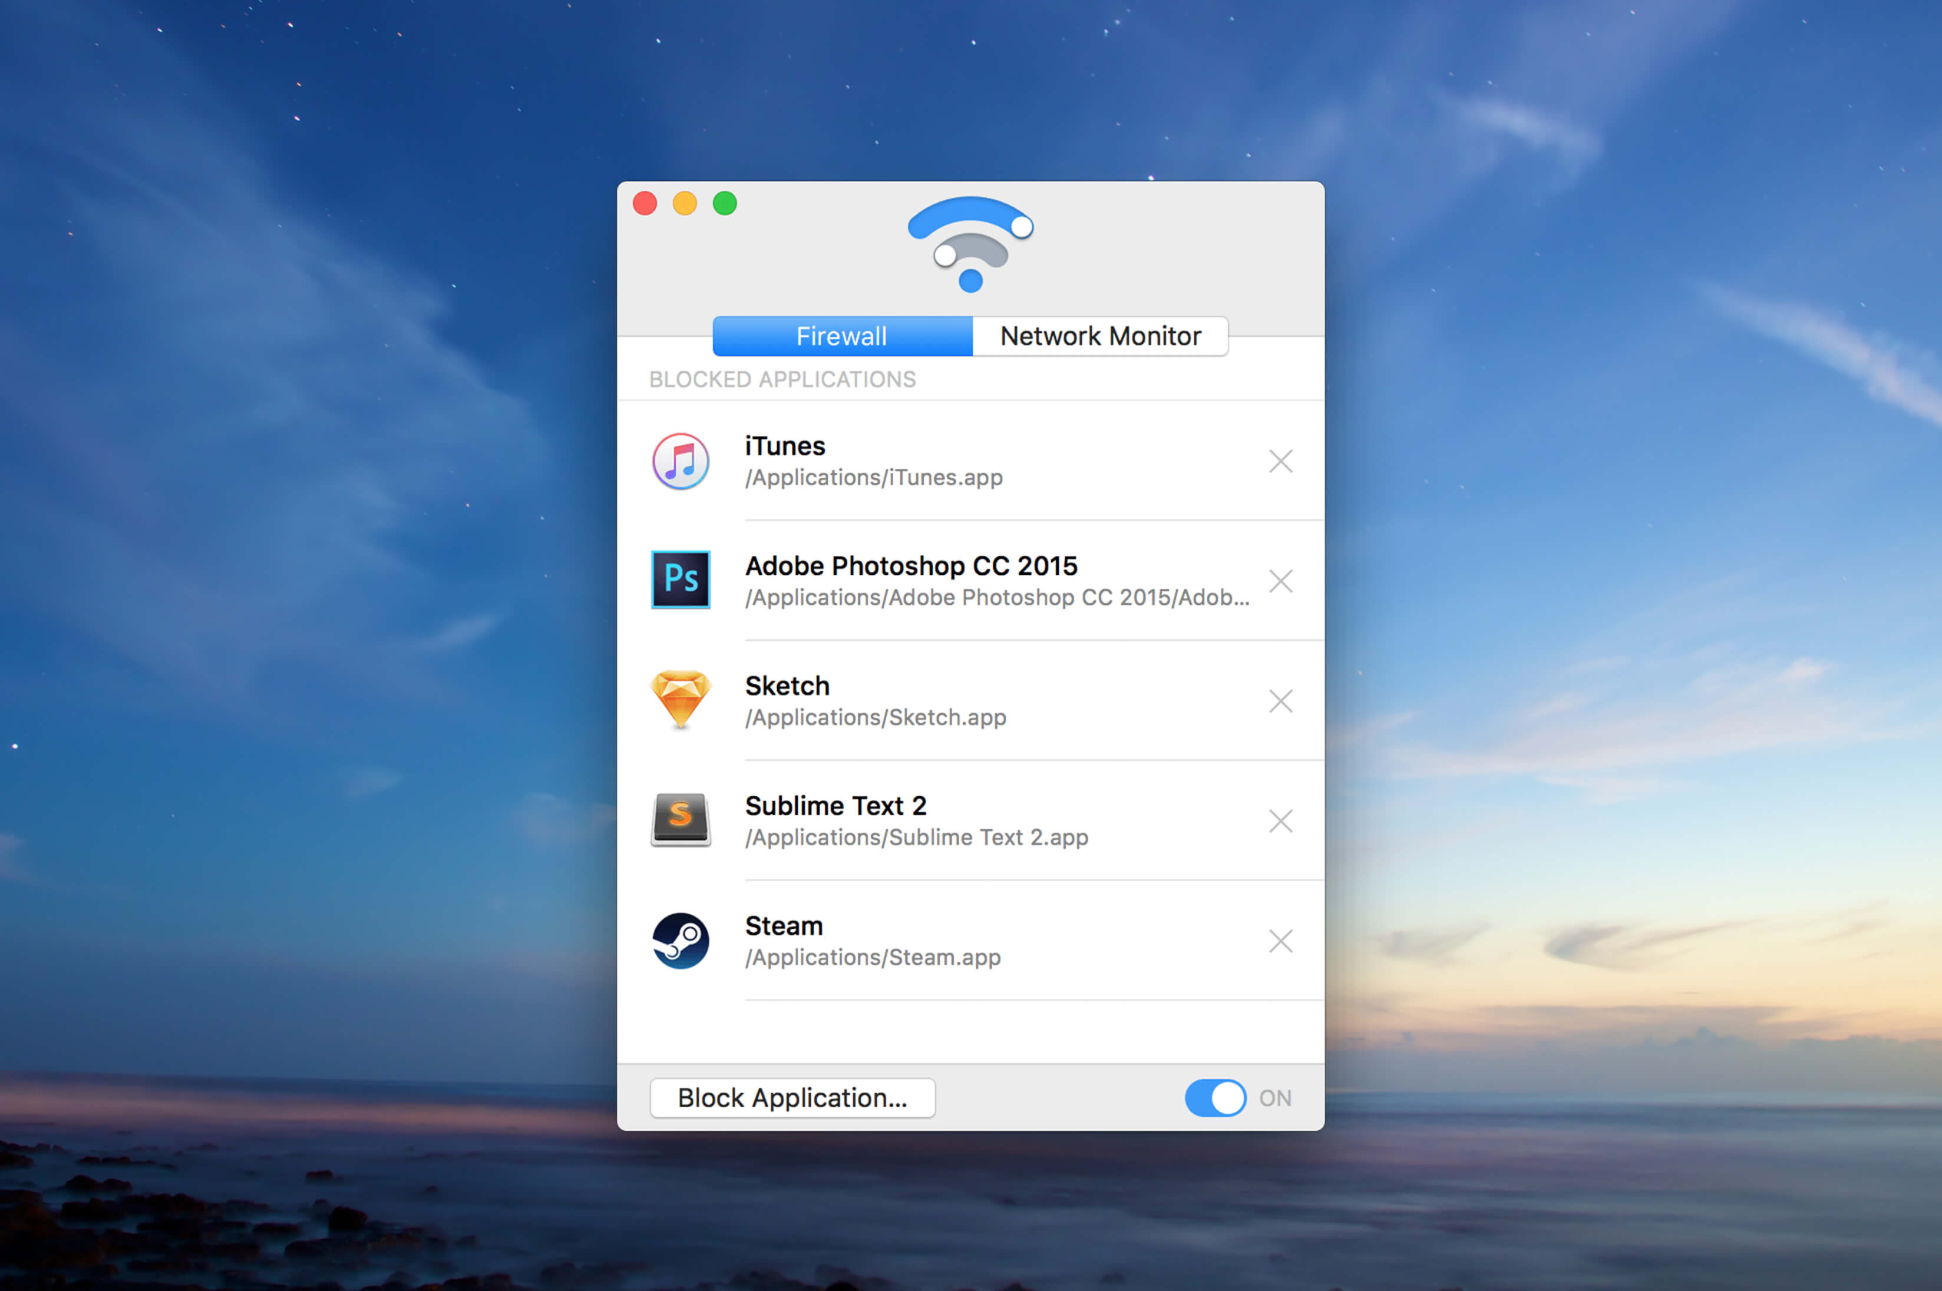Switch to the Network Monitor tab
The height and width of the screenshot is (1291, 1942).
pyautogui.click(x=1100, y=336)
